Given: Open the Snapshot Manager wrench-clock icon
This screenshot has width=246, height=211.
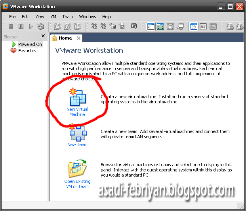Looking at the screenshot, I should point(78,27).
